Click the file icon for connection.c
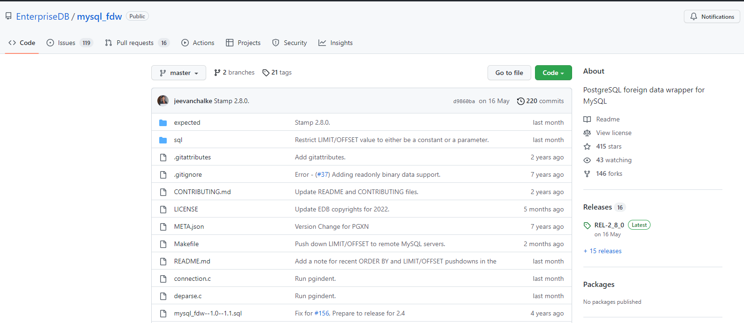The image size is (744, 323). 163,279
